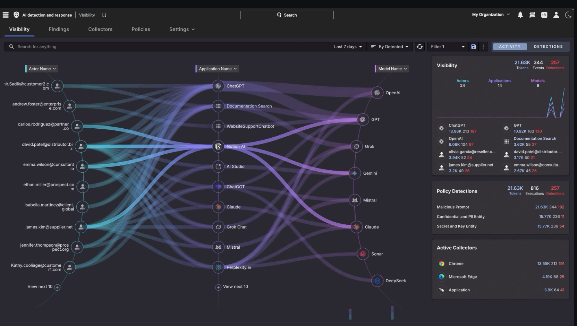Open the three-dot filter options menu
Screen dimensions: 577x326
tap(483, 47)
